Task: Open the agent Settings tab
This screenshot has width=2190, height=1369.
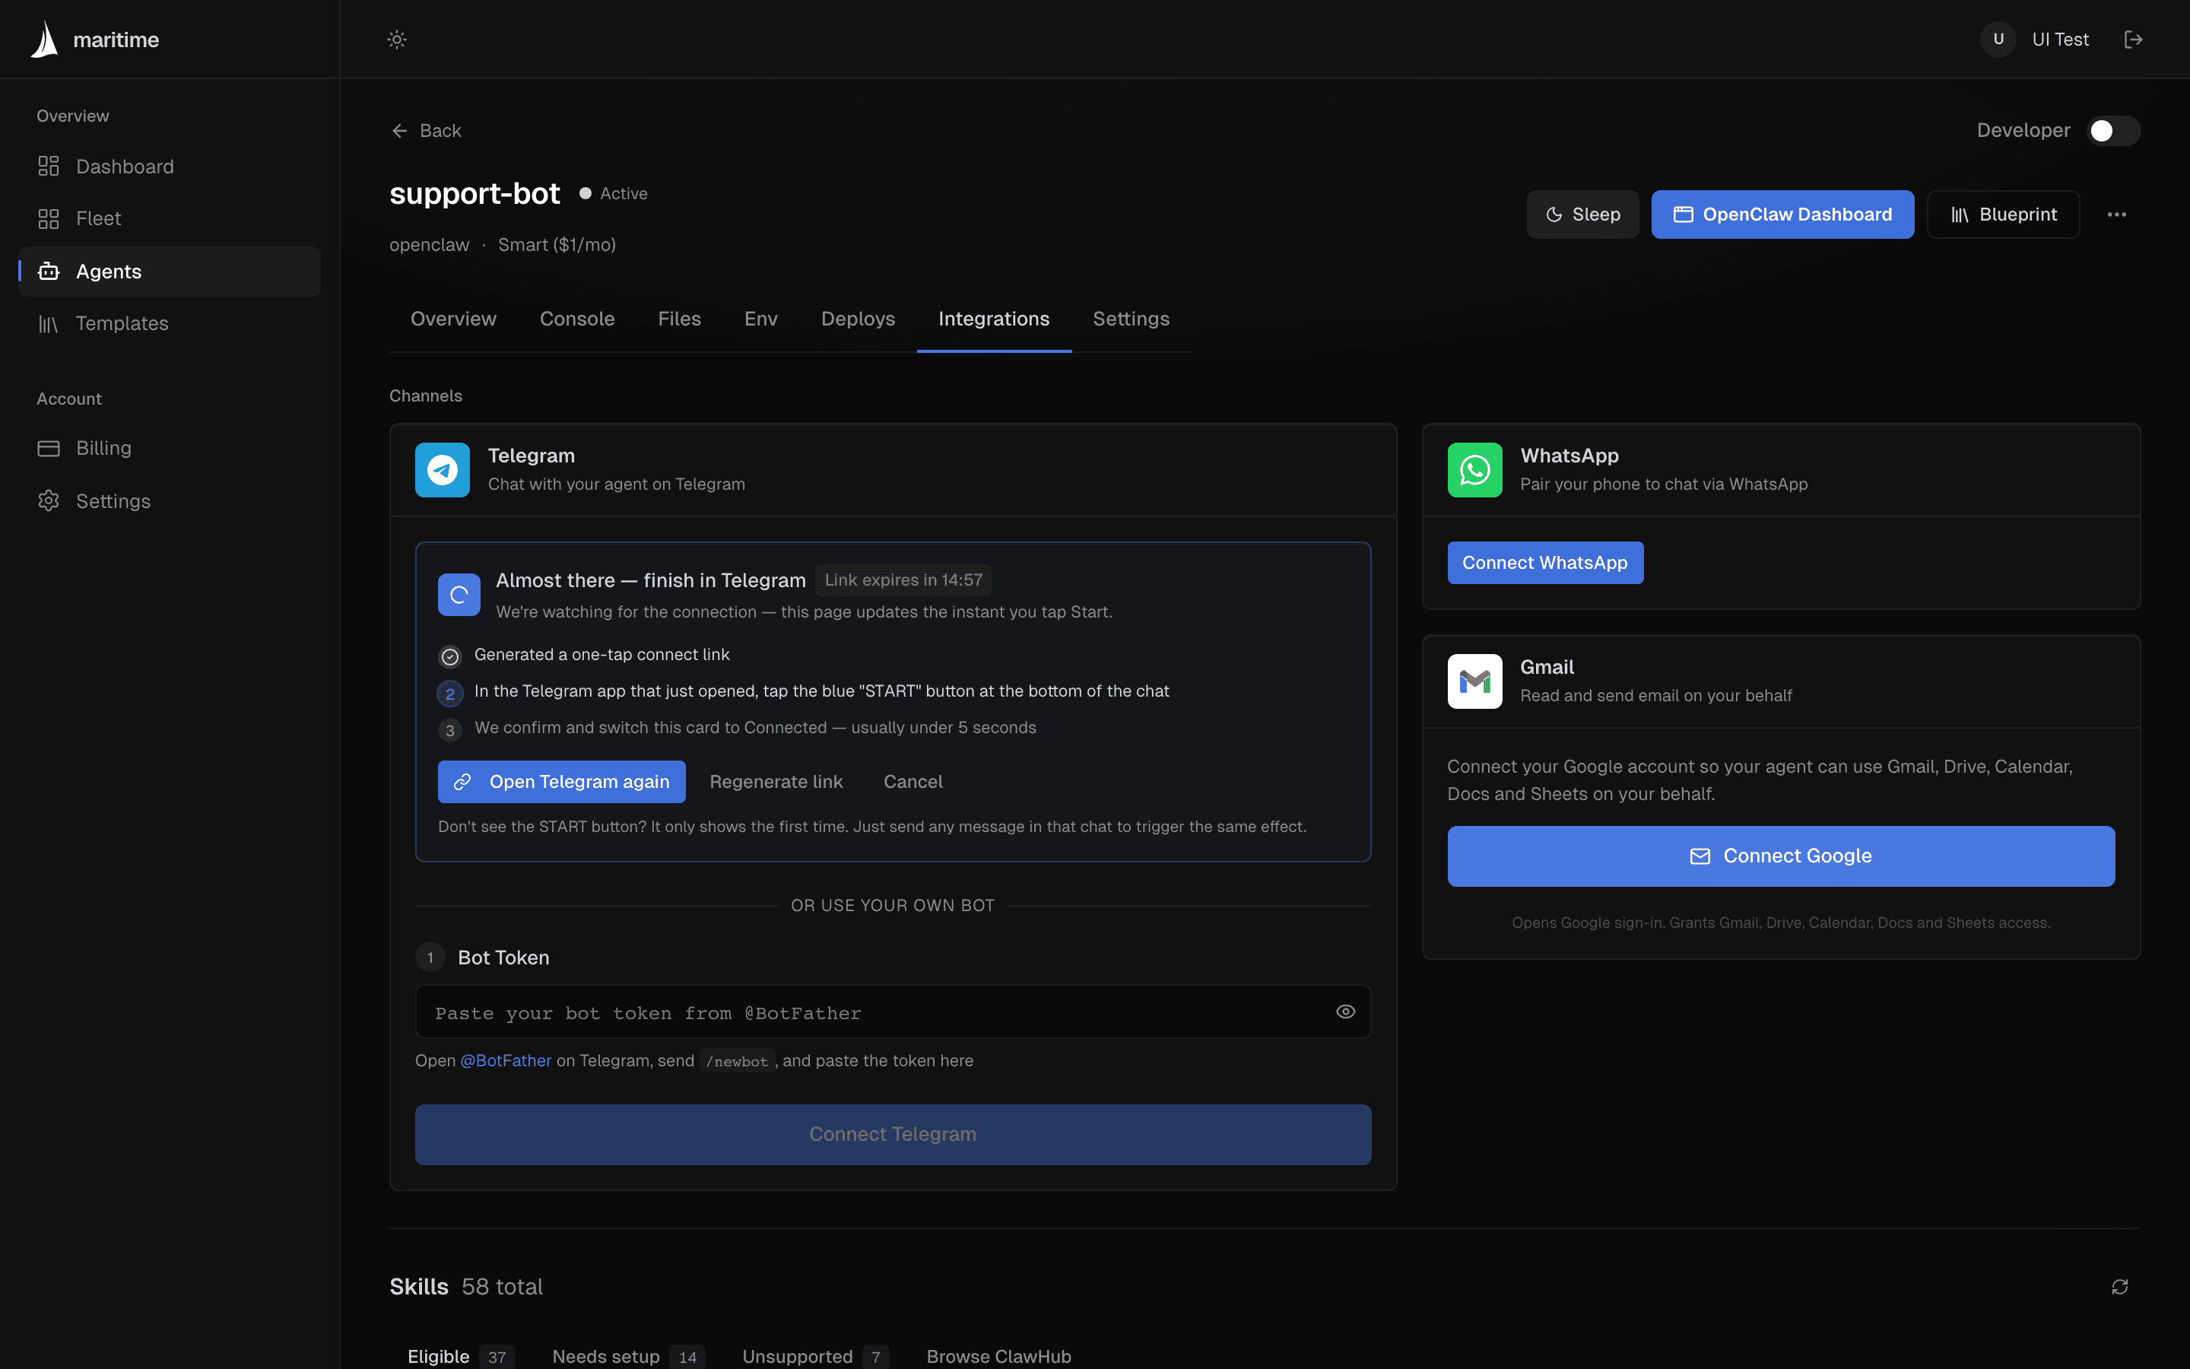Action: pyautogui.click(x=1130, y=319)
